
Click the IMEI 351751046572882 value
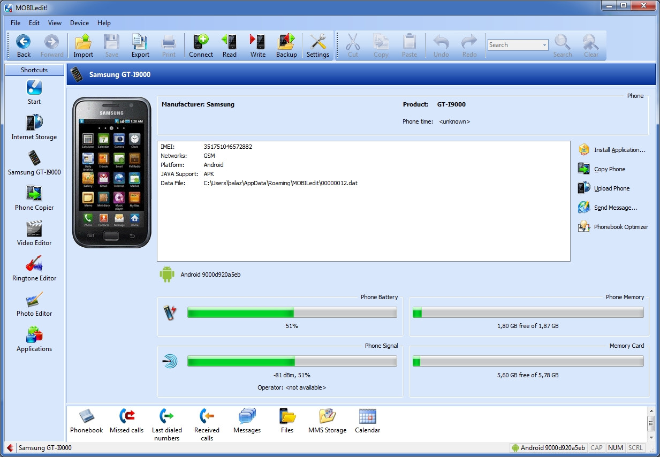click(228, 147)
